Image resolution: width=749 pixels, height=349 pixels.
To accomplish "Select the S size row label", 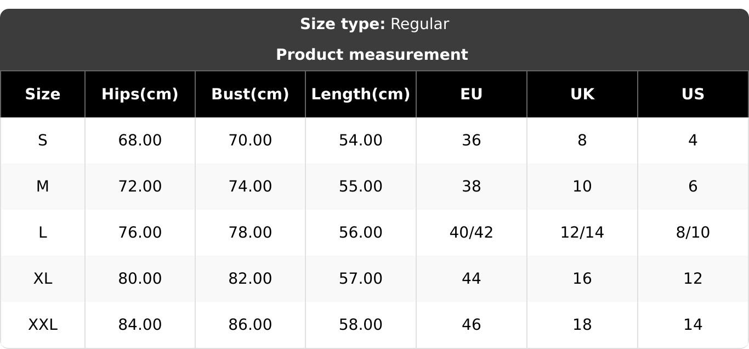I will (43, 140).
